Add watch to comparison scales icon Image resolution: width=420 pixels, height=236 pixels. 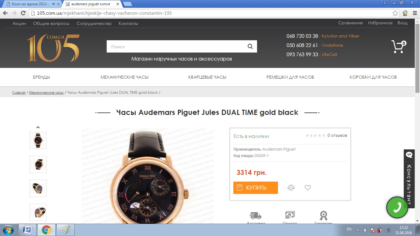tap(291, 187)
